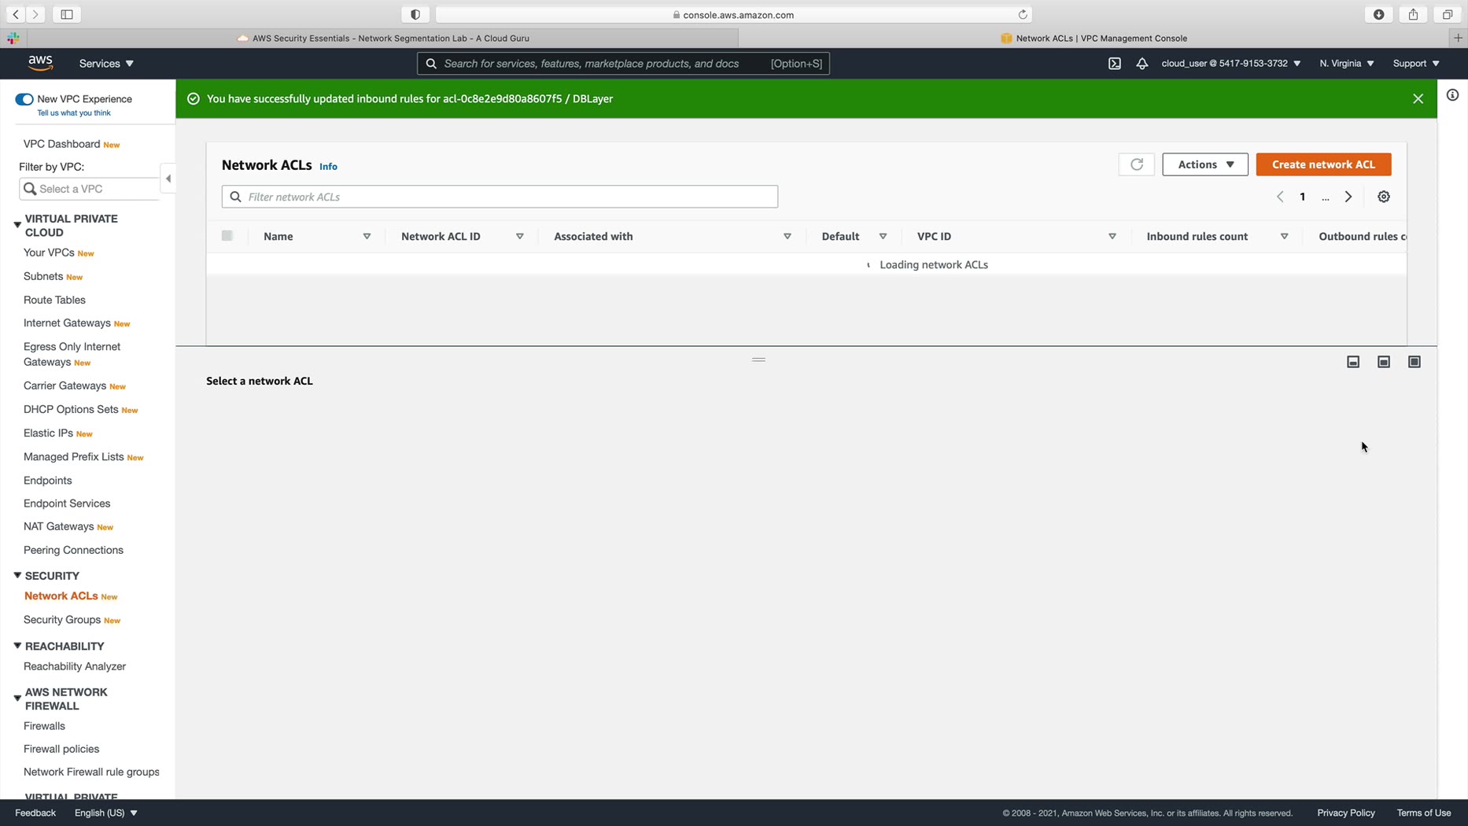
Task: Go to previous page of ACLs
Action: tap(1280, 197)
